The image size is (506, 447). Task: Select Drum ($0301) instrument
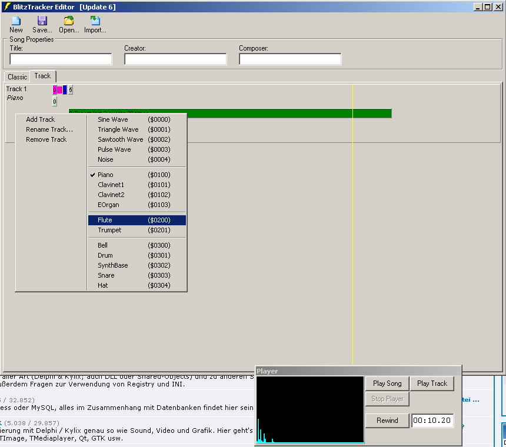(x=137, y=255)
